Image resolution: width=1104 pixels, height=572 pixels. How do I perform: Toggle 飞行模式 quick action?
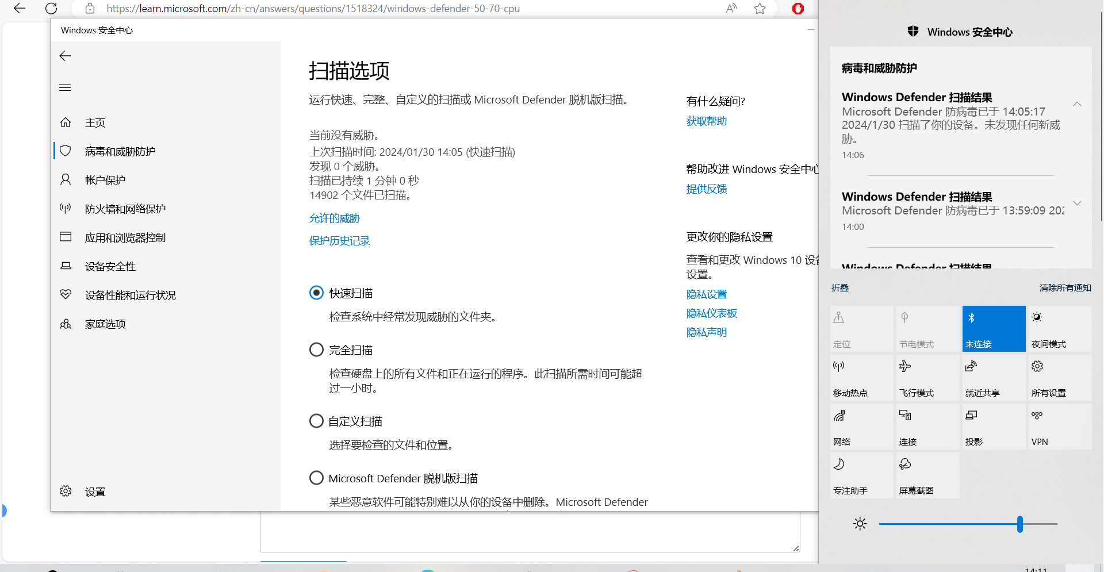(x=927, y=378)
